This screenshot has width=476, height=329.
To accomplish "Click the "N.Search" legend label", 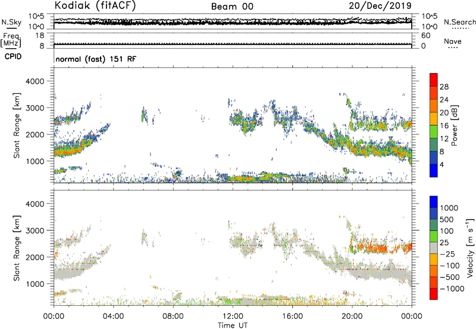I will (459, 22).
